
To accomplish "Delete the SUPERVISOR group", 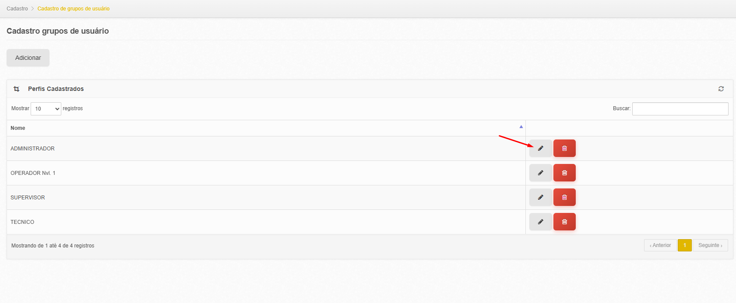I will coord(564,197).
